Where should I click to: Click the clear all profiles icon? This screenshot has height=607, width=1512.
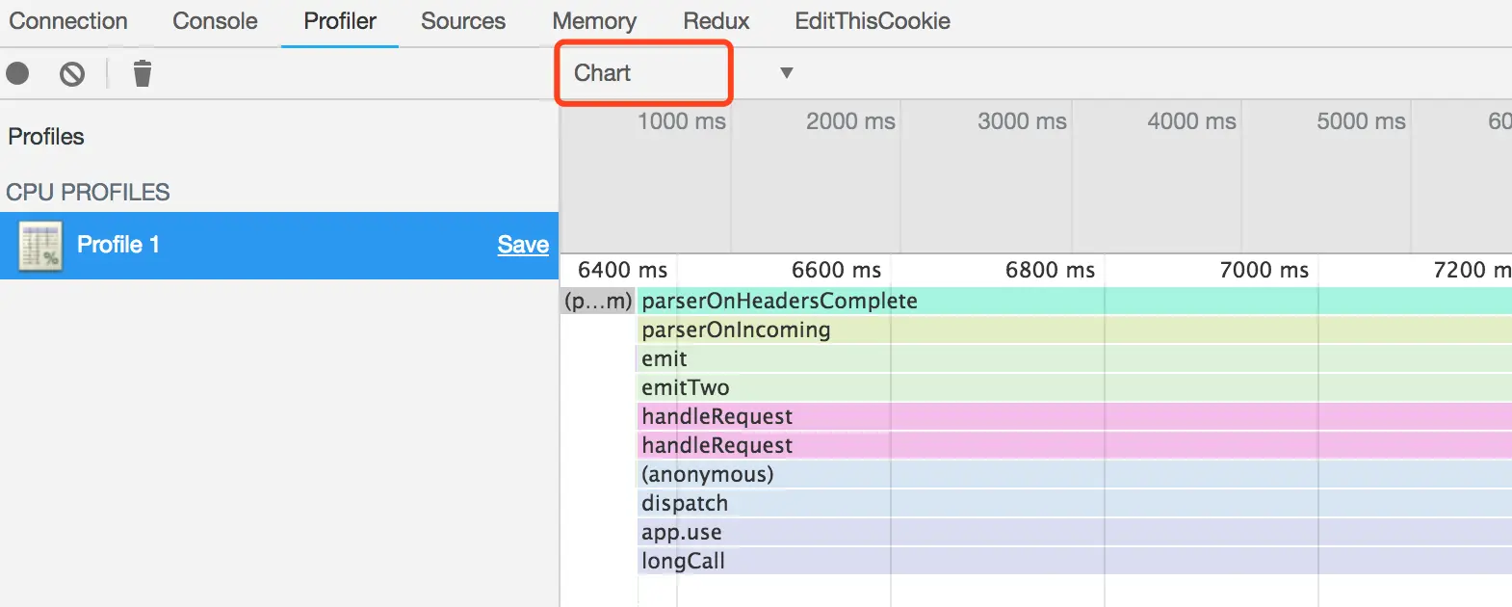tap(72, 73)
